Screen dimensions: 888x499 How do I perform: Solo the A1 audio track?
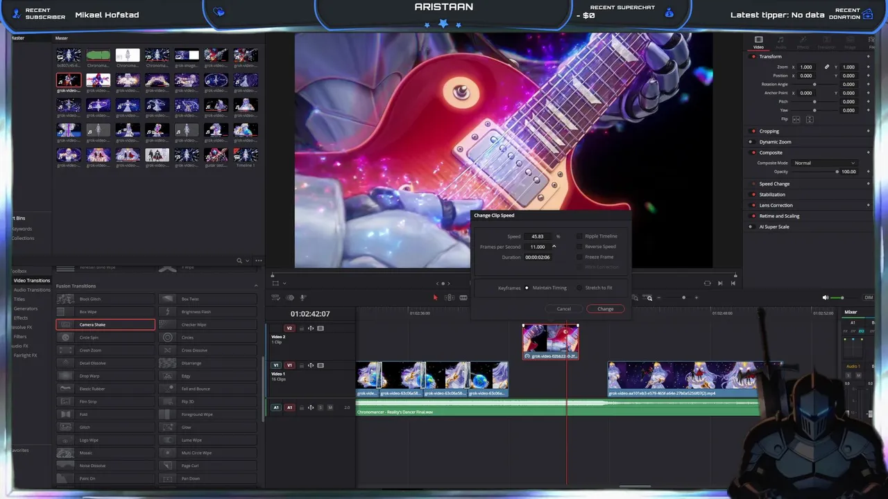tap(321, 408)
